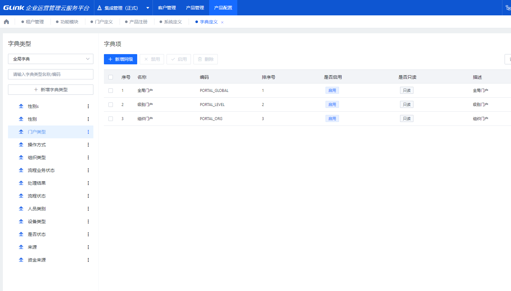Open the 产品管理 menu

coord(195,8)
